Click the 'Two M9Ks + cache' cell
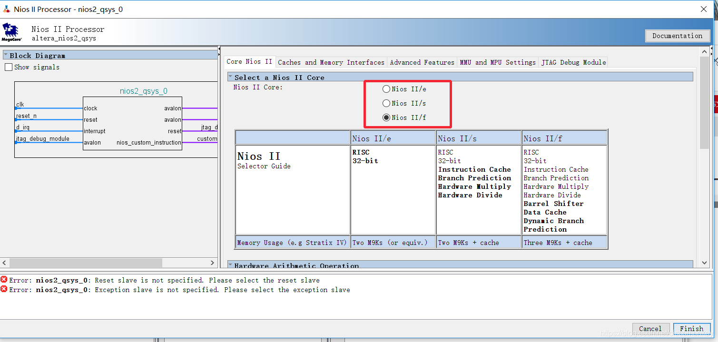Screen dimensions: 718x342 pos(479,243)
